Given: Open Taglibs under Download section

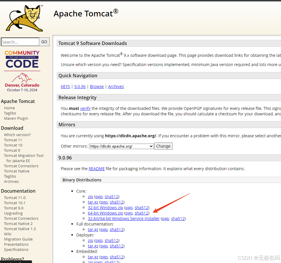Looking at the screenshot, I should click(10, 176).
